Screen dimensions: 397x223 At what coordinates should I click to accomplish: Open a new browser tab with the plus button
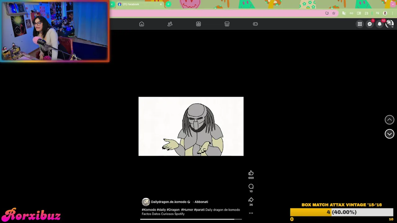click(168, 4)
